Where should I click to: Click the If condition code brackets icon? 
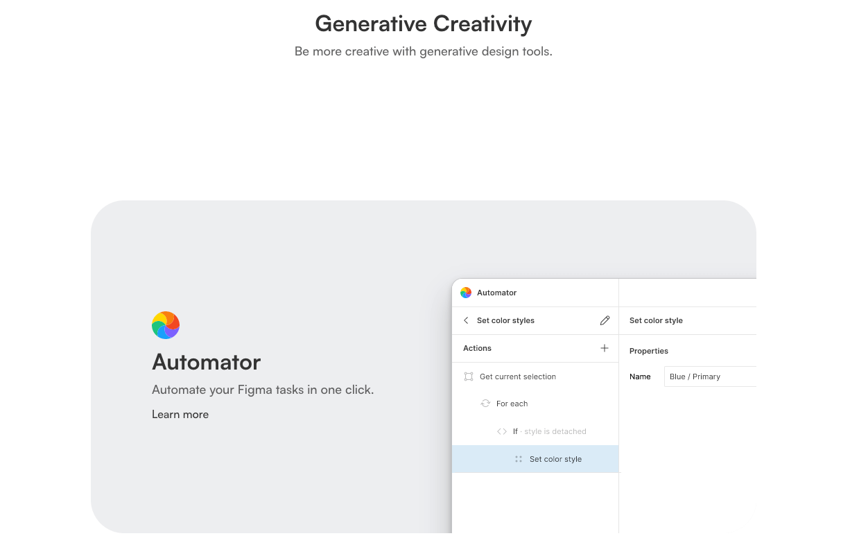click(x=502, y=431)
